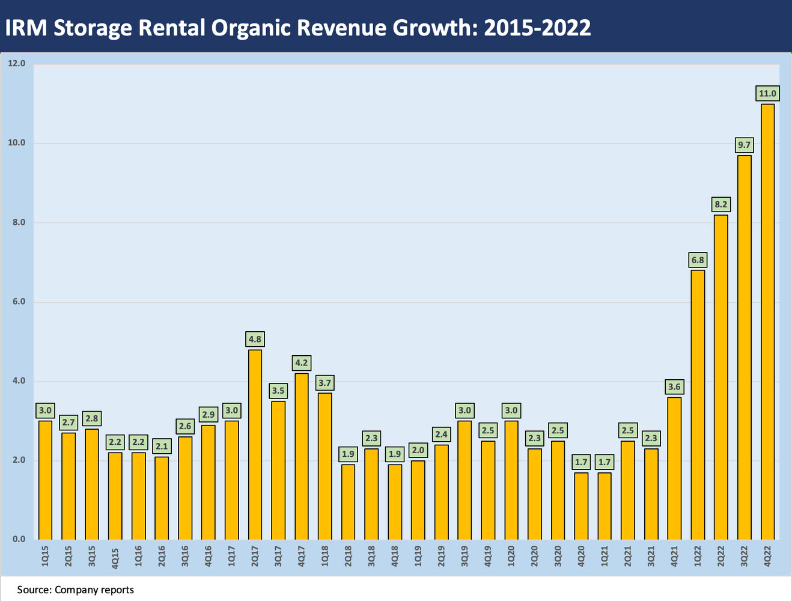Viewport: 792px width, 601px height.
Task: Select the 2.6 data label above the 3Q16 bar
Action: (x=185, y=427)
